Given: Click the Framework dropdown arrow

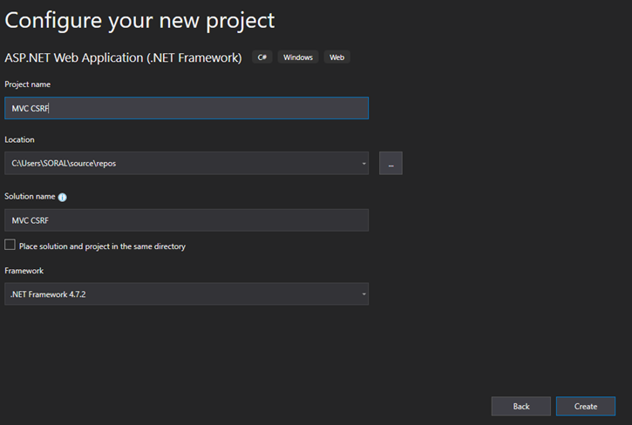Looking at the screenshot, I should pos(364,294).
